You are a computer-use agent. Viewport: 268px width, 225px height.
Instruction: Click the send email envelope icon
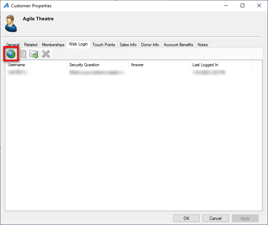(x=34, y=54)
